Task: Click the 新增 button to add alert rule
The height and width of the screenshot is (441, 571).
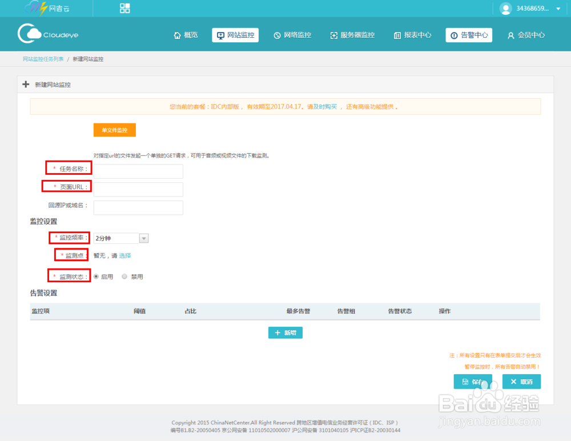Action: click(285, 332)
